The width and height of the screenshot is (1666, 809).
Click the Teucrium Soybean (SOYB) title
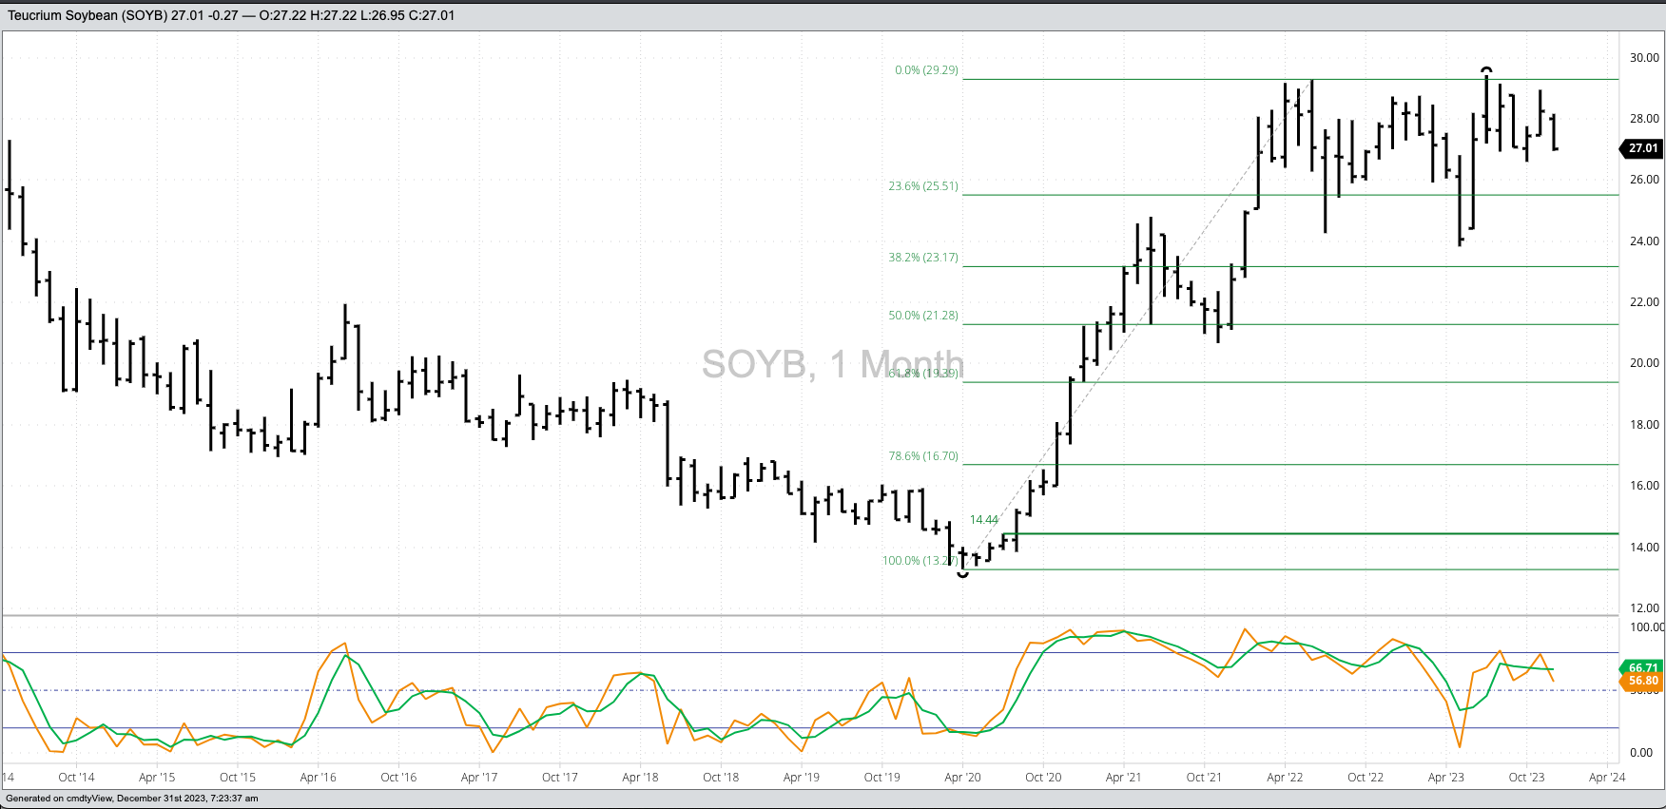(87, 15)
